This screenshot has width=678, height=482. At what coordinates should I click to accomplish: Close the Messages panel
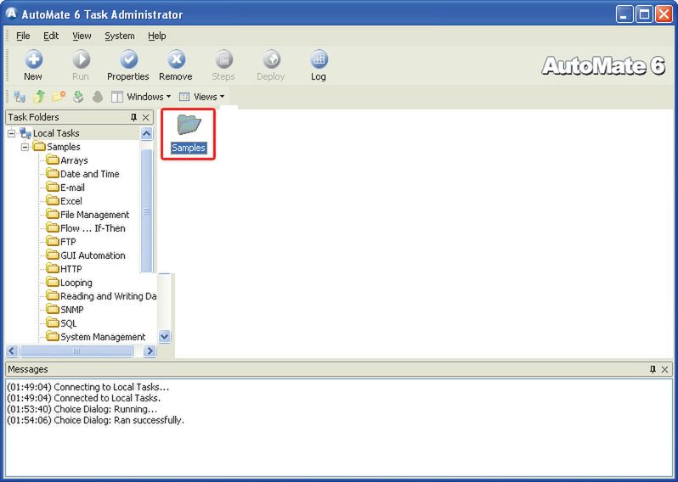[x=665, y=369]
